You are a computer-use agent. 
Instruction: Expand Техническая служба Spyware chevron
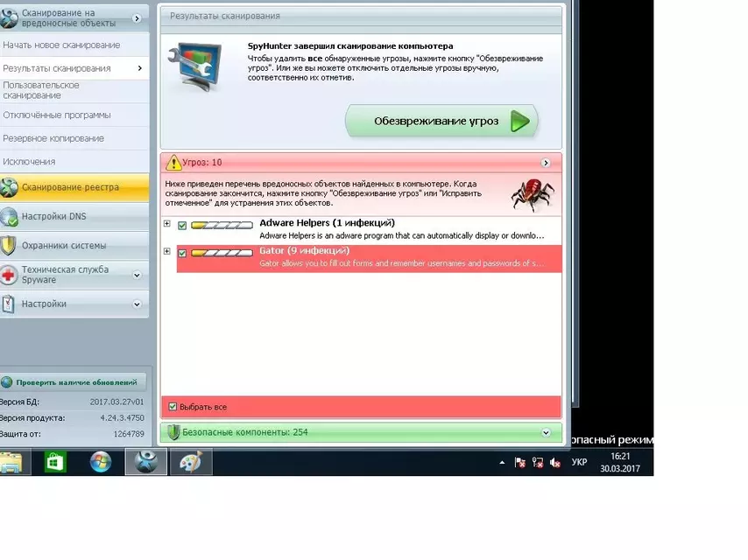[137, 275]
